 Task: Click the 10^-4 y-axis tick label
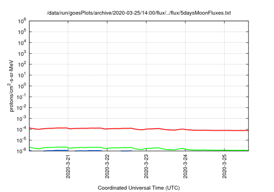(21, 129)
